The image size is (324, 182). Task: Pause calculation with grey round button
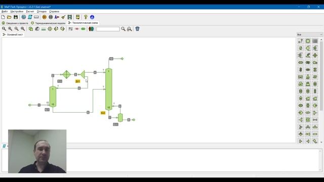coord(51,17)
